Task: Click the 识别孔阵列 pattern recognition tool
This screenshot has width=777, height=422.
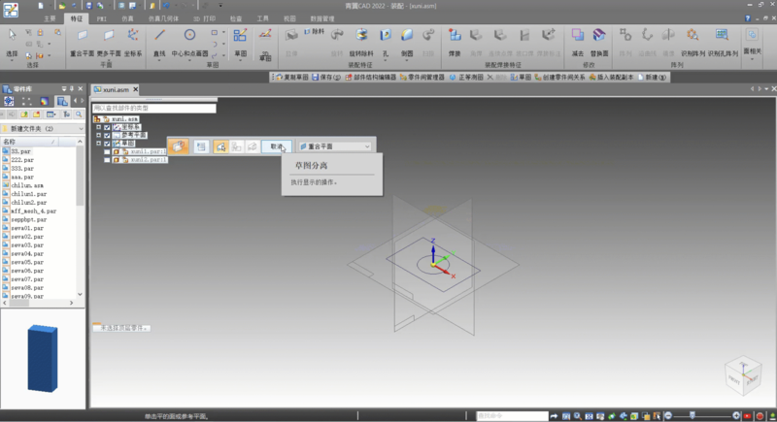Action: (720, 38)
